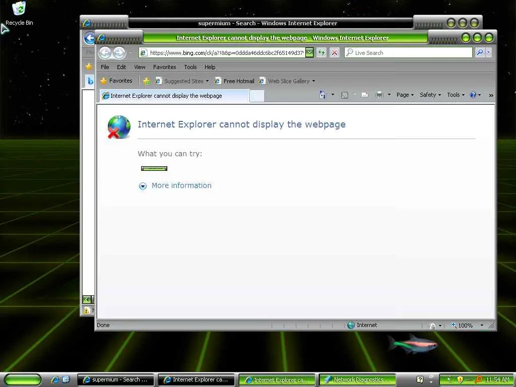The image size is (516, 387).
Task: Click the Favorites star in supermium window
Action: pos(89,67)
